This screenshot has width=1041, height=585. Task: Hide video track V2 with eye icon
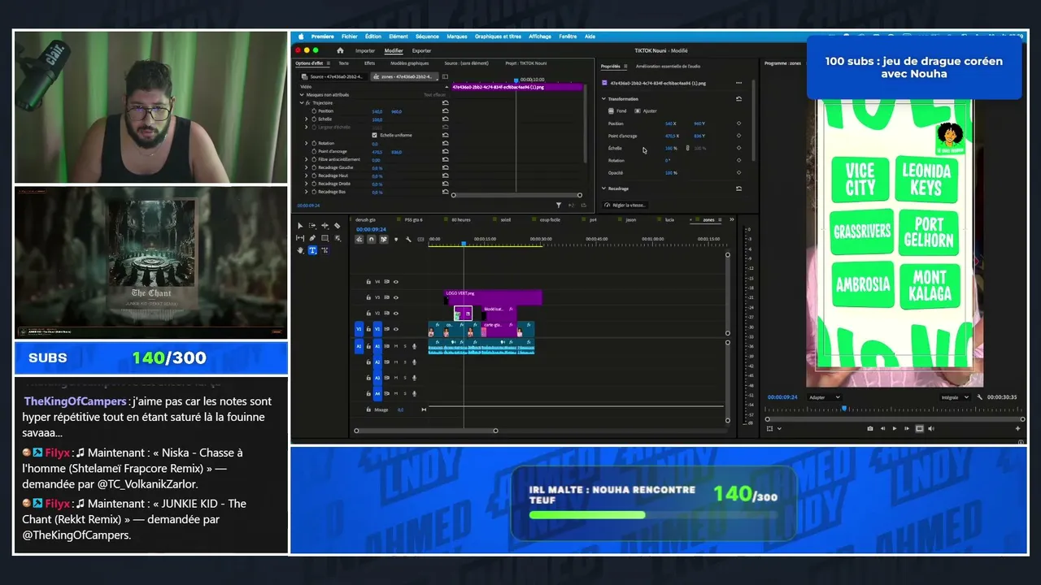(x=396, y=313)
